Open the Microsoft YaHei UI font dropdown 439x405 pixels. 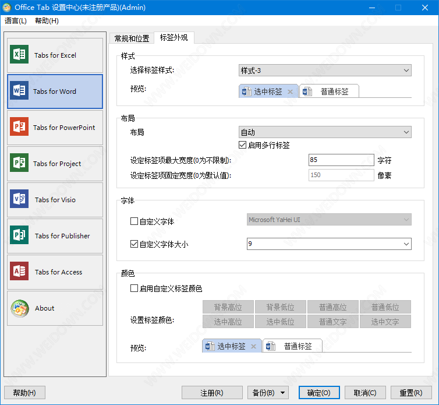tap(329, 220)
